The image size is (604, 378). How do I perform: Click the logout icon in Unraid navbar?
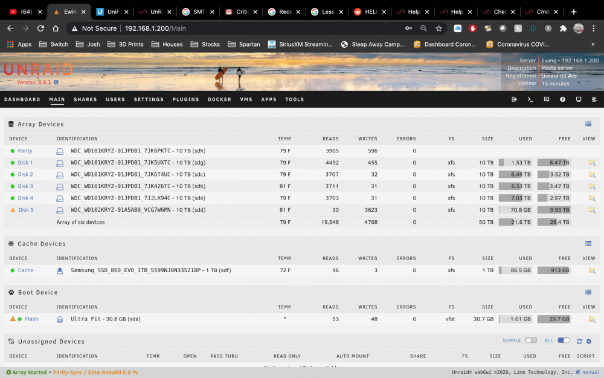514,100
